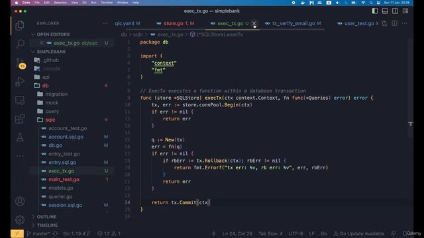Open account_test.go file

[x=68, y=128]
